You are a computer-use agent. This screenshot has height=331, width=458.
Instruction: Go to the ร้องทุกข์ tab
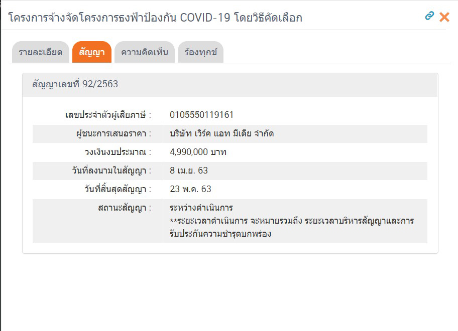coord(200,52)
